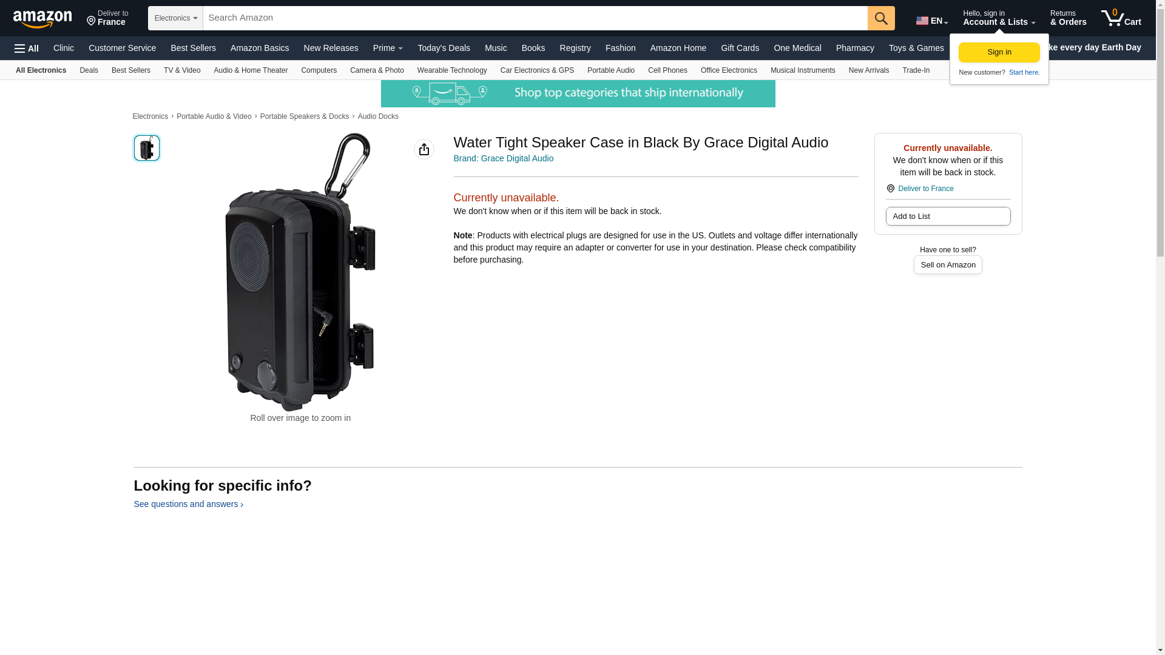
Task: Open Today's Deals in navigation bar
Action: coord(444,48)
